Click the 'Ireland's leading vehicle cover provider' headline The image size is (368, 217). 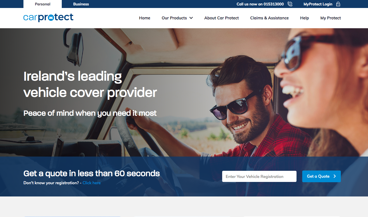point(90,84)
